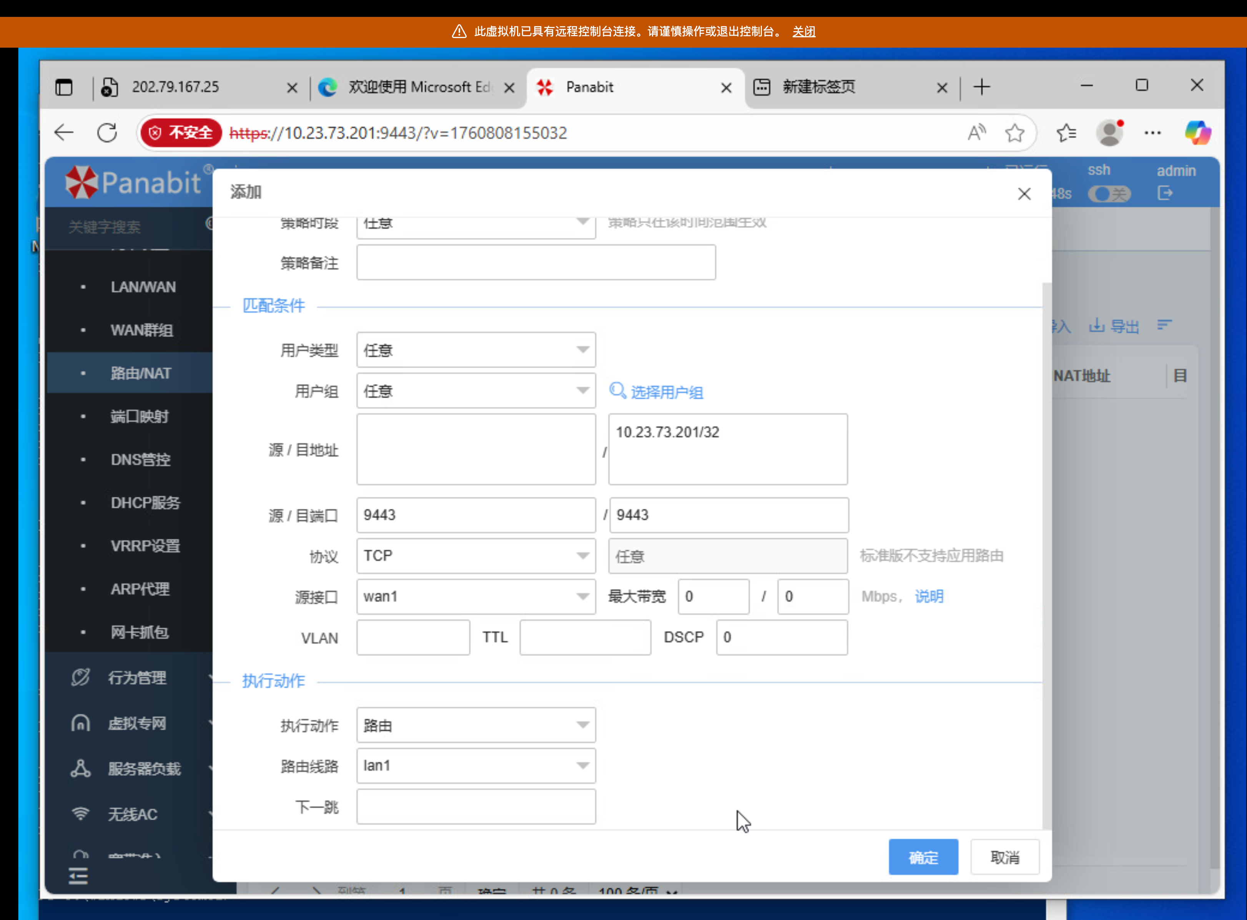The height and width of the screenshot is (920, 1247).
Task: Click the 说明 link next to Mbps
Action: pyautogui.click(x=929, y=596)
